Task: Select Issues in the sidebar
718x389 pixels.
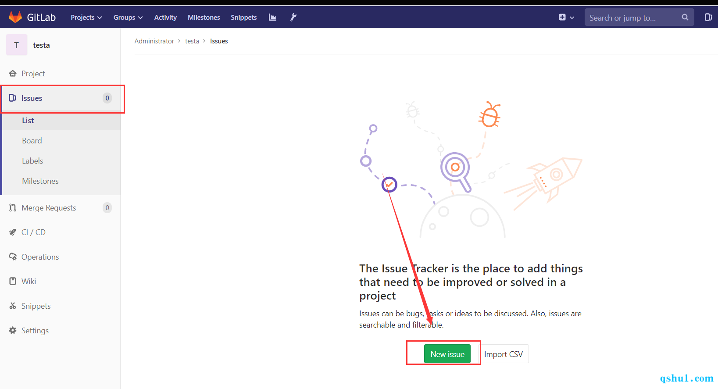Action: [60, 98]
